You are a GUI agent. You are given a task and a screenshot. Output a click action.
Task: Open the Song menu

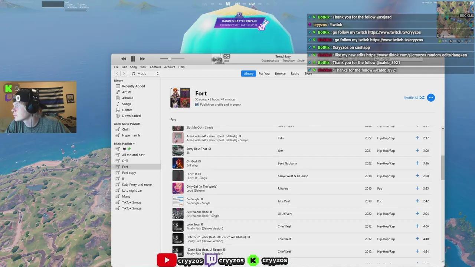click(x=133, y=67)
